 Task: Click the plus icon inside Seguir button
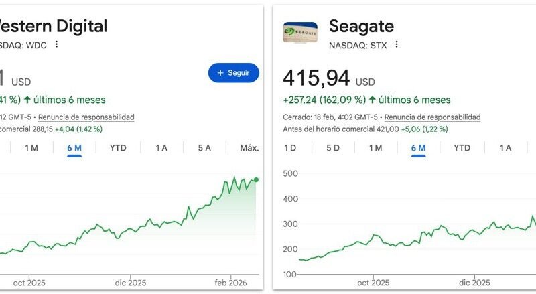[220, 73]
